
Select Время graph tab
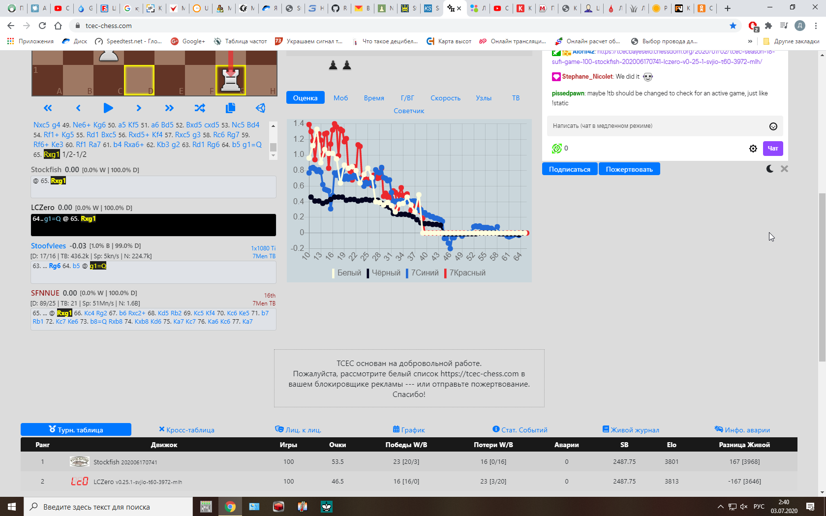pos(374,98)
